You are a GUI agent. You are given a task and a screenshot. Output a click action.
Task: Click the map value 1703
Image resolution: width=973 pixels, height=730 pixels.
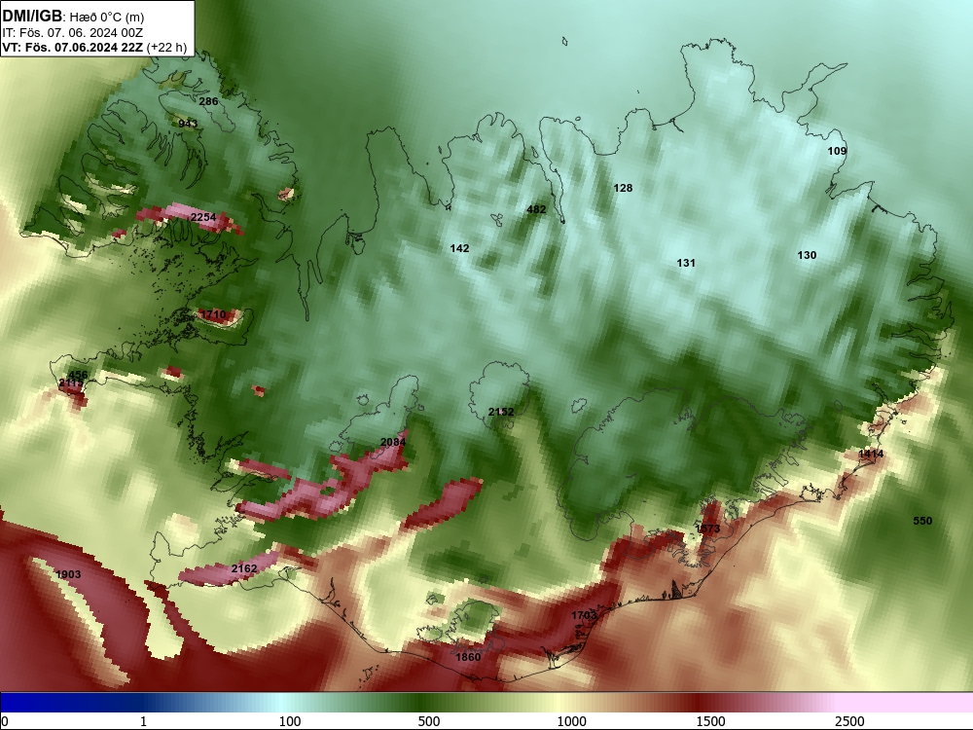pyautogui.click(x=584, y=615)
